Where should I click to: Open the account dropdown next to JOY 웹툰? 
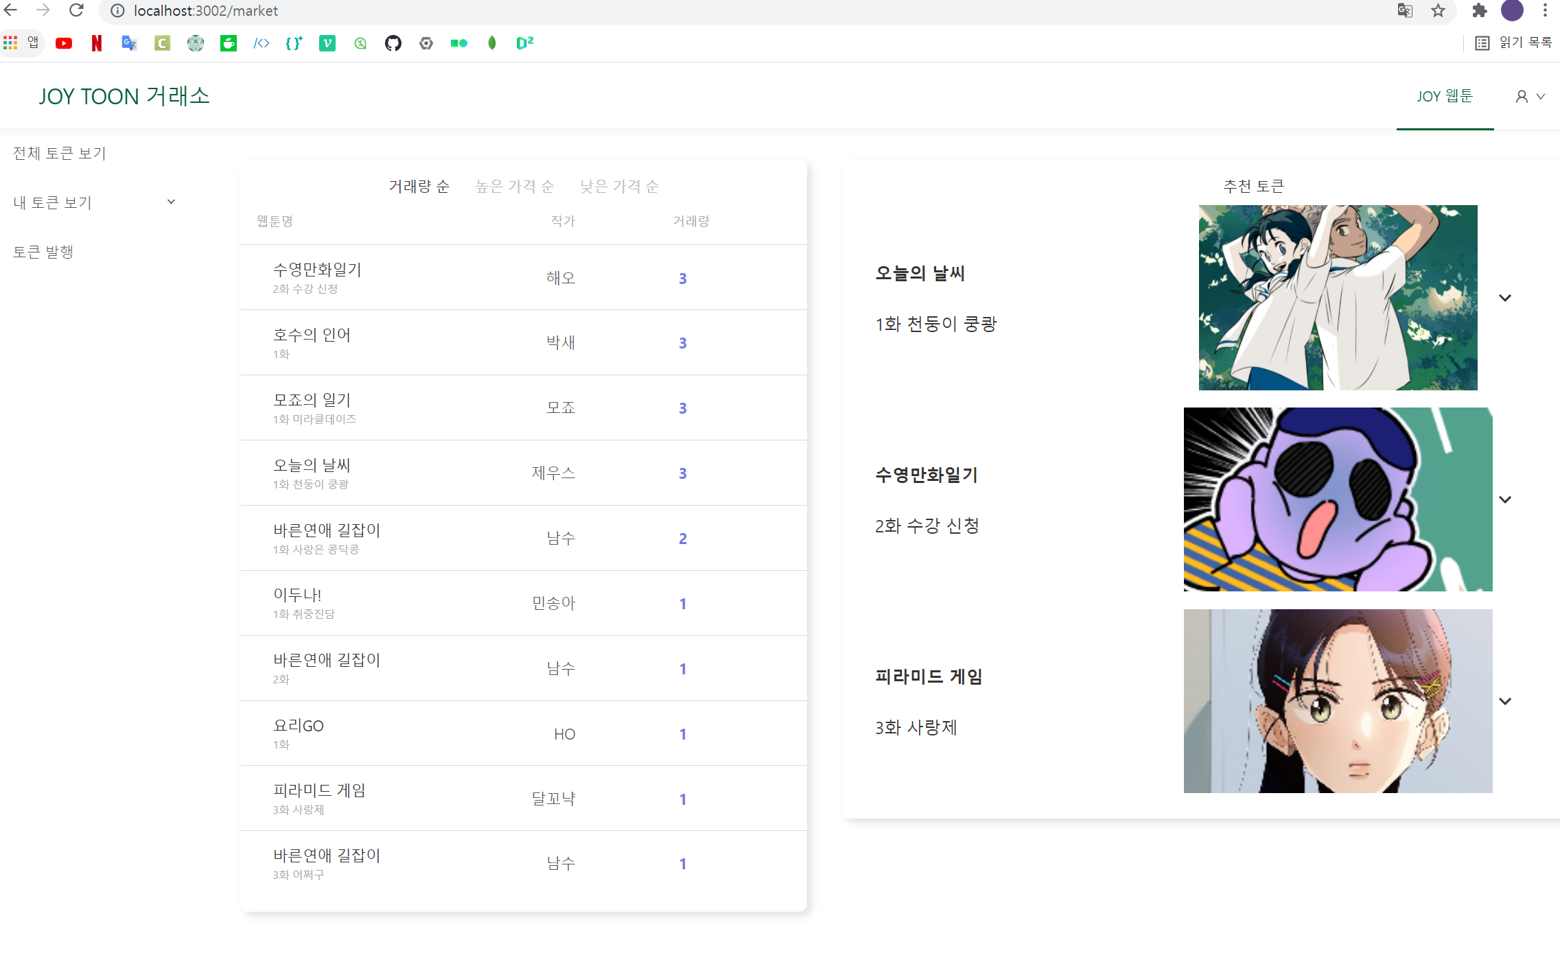coord(1530,96)
